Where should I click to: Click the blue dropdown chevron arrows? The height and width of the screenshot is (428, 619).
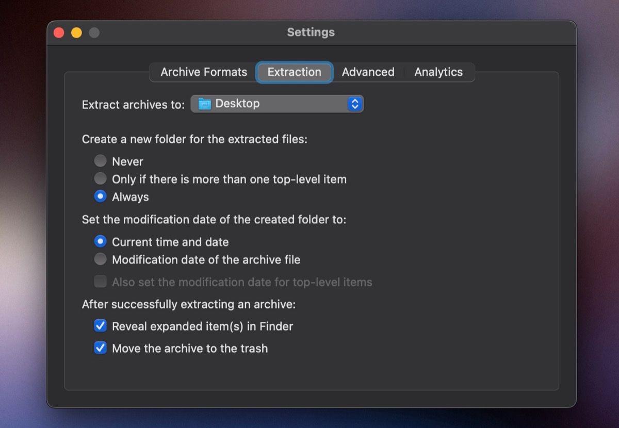click(x=354, y=104)
